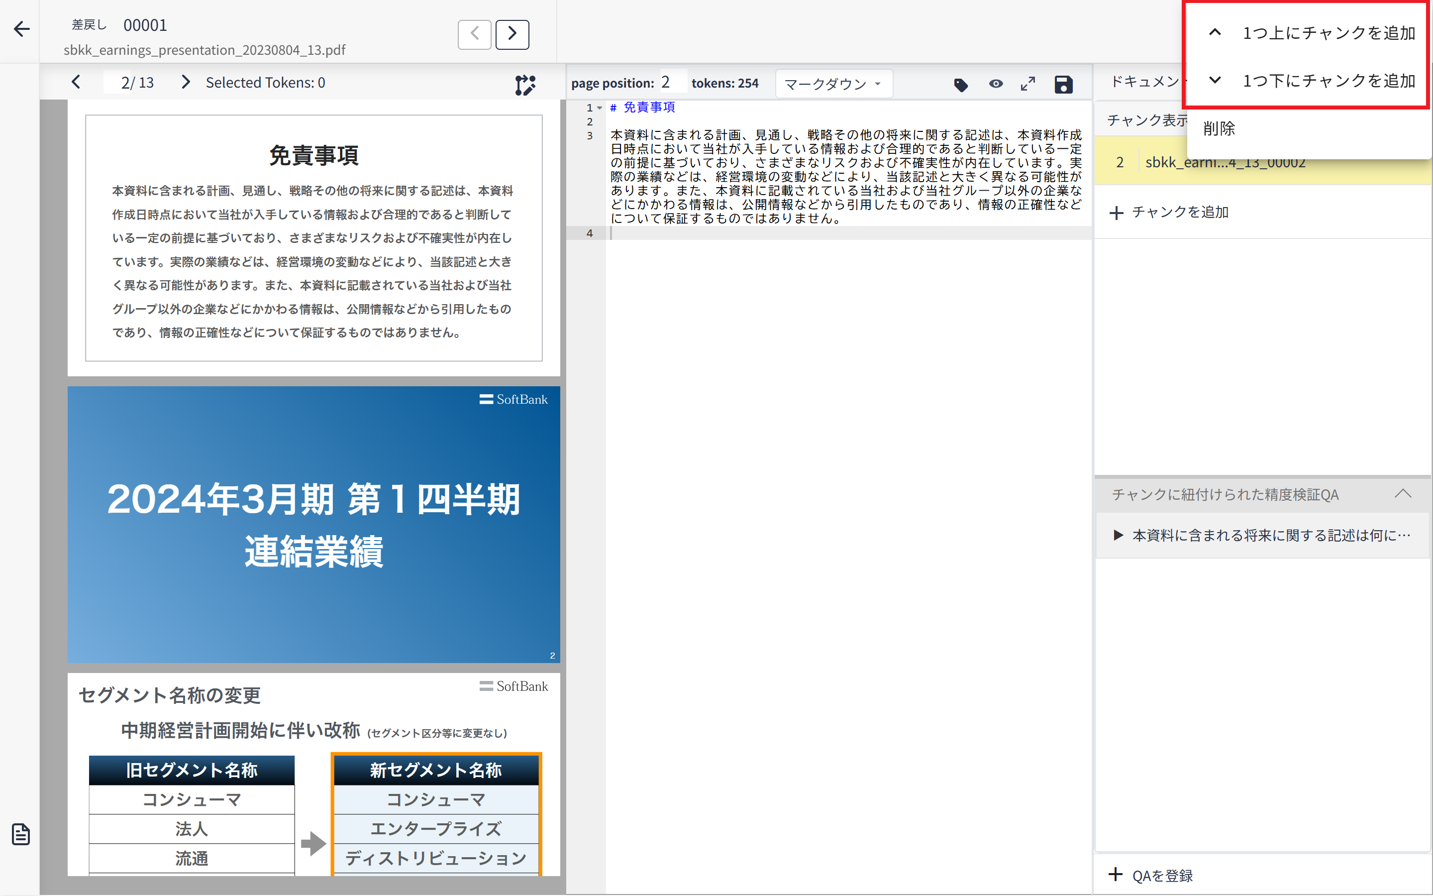Viewport: 1433px width, 896px height.
Task: Open the document icon in the left sidebar
Action: [x=21, y=834]
